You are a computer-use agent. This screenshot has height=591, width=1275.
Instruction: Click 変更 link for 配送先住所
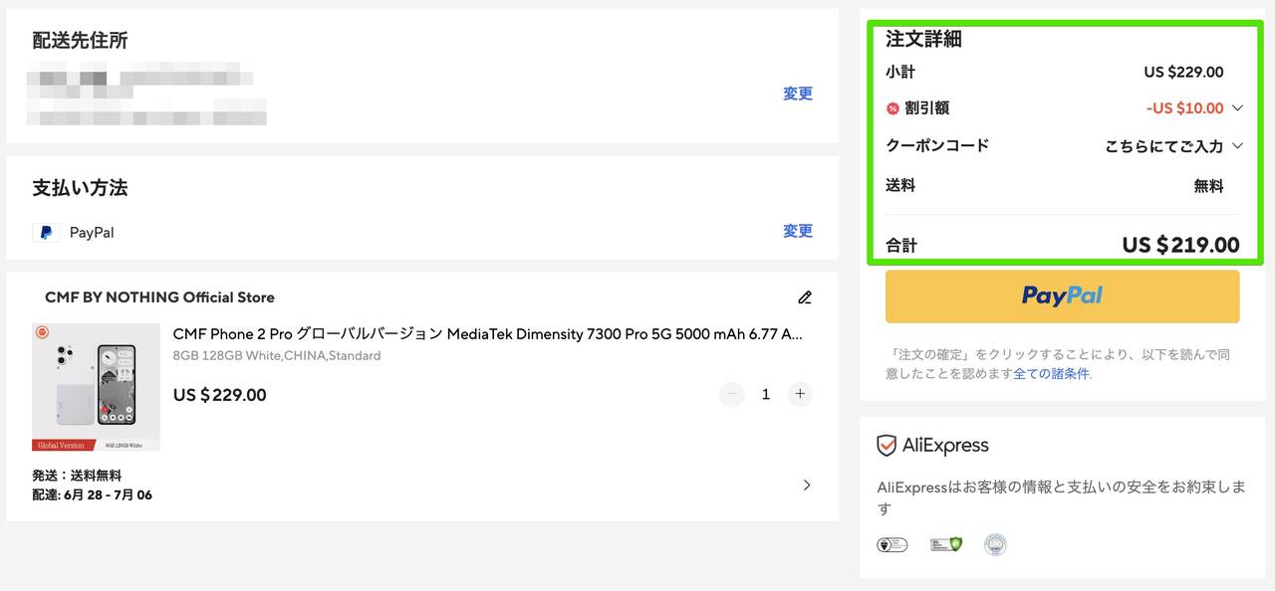tap(798, 94)
